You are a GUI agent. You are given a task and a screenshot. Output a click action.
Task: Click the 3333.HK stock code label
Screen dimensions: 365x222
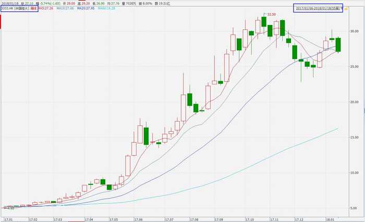click(7, 8)
